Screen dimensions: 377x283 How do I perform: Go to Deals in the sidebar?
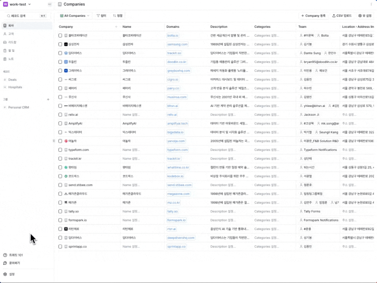click(x=12, y=79)
